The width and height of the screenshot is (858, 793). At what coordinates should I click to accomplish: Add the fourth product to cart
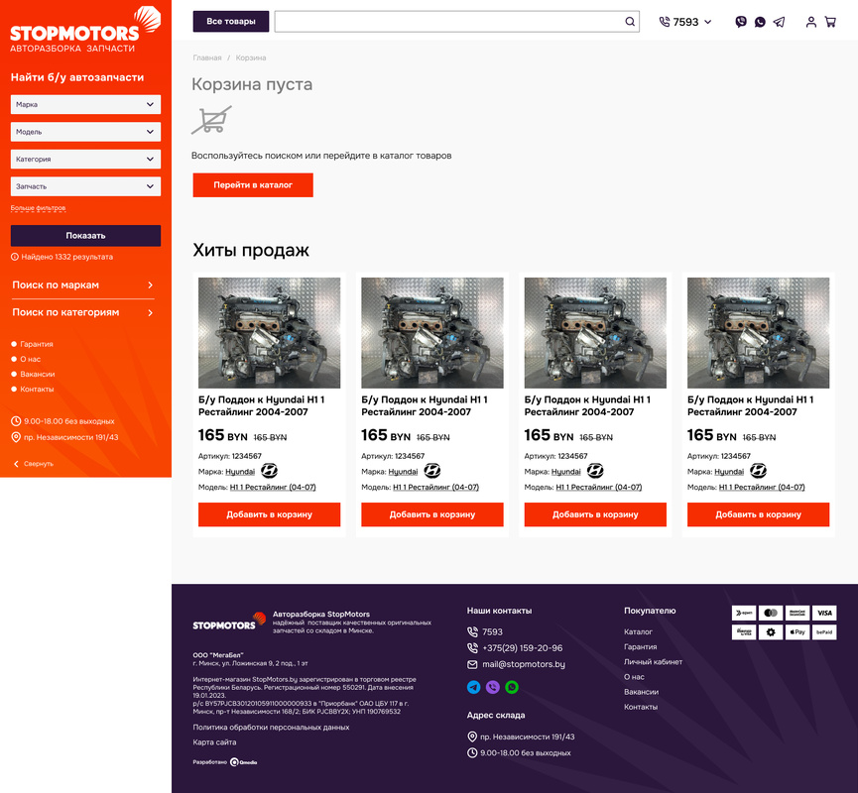759,514
